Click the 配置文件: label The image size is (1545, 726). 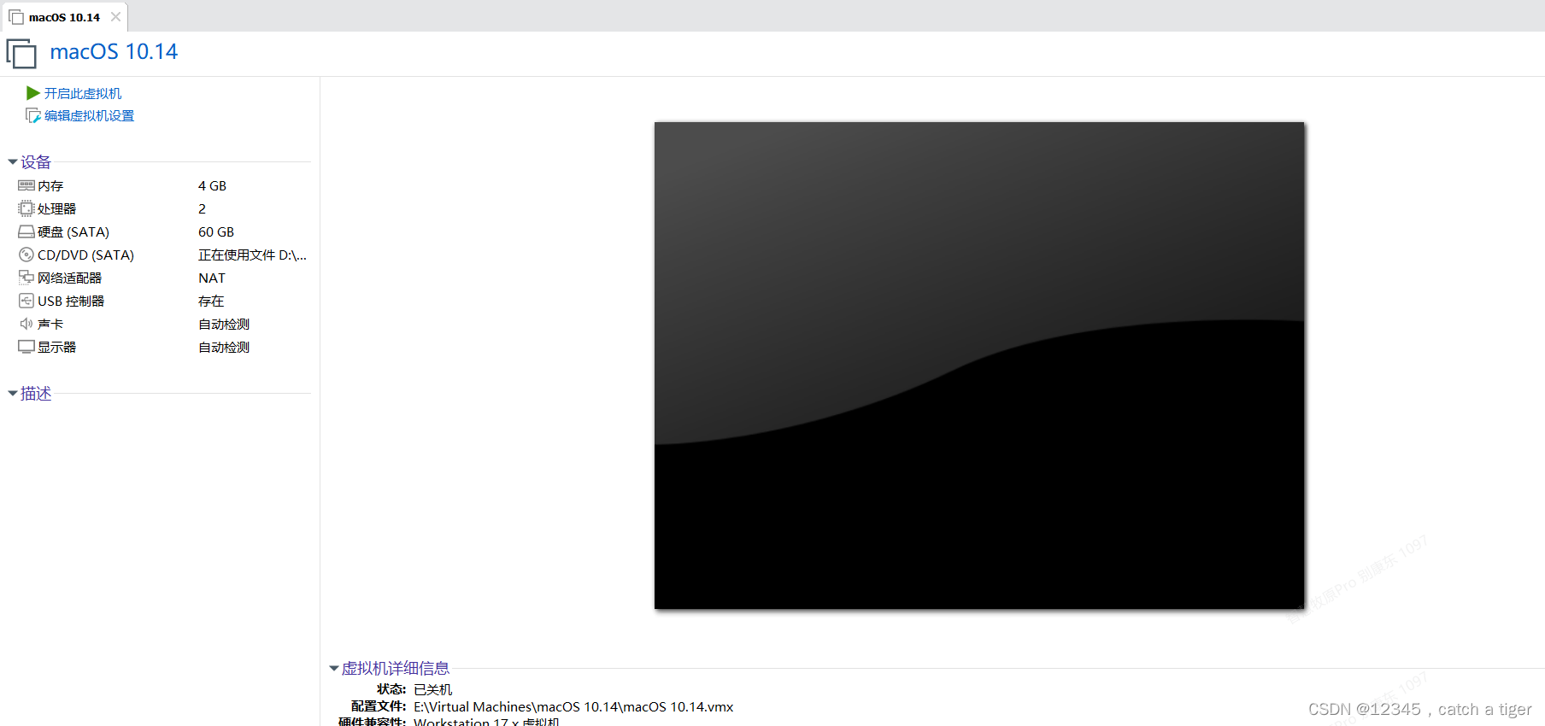tap(379, 706)
